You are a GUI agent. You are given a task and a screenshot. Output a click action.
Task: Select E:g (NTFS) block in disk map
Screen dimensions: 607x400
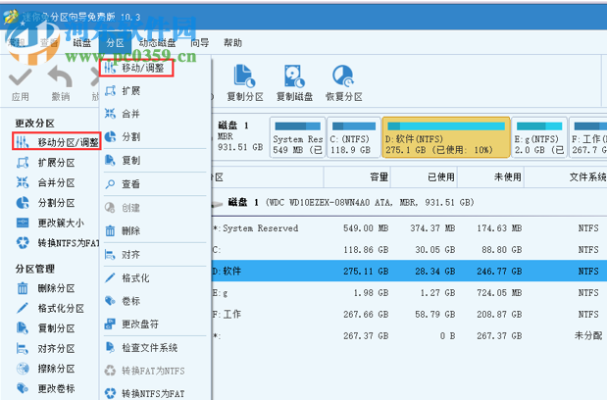coord(539,137)
